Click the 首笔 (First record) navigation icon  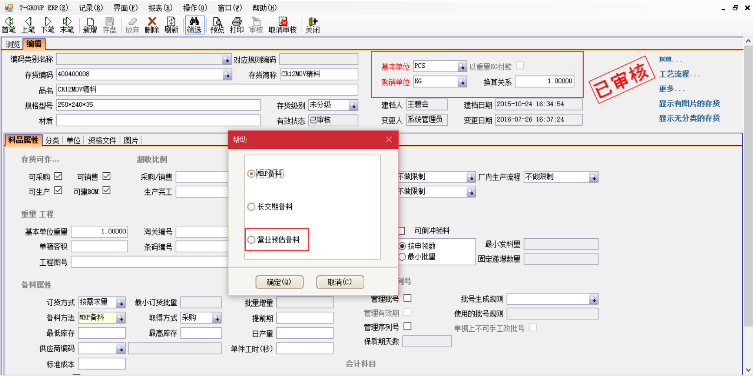[x=8, y=25]
